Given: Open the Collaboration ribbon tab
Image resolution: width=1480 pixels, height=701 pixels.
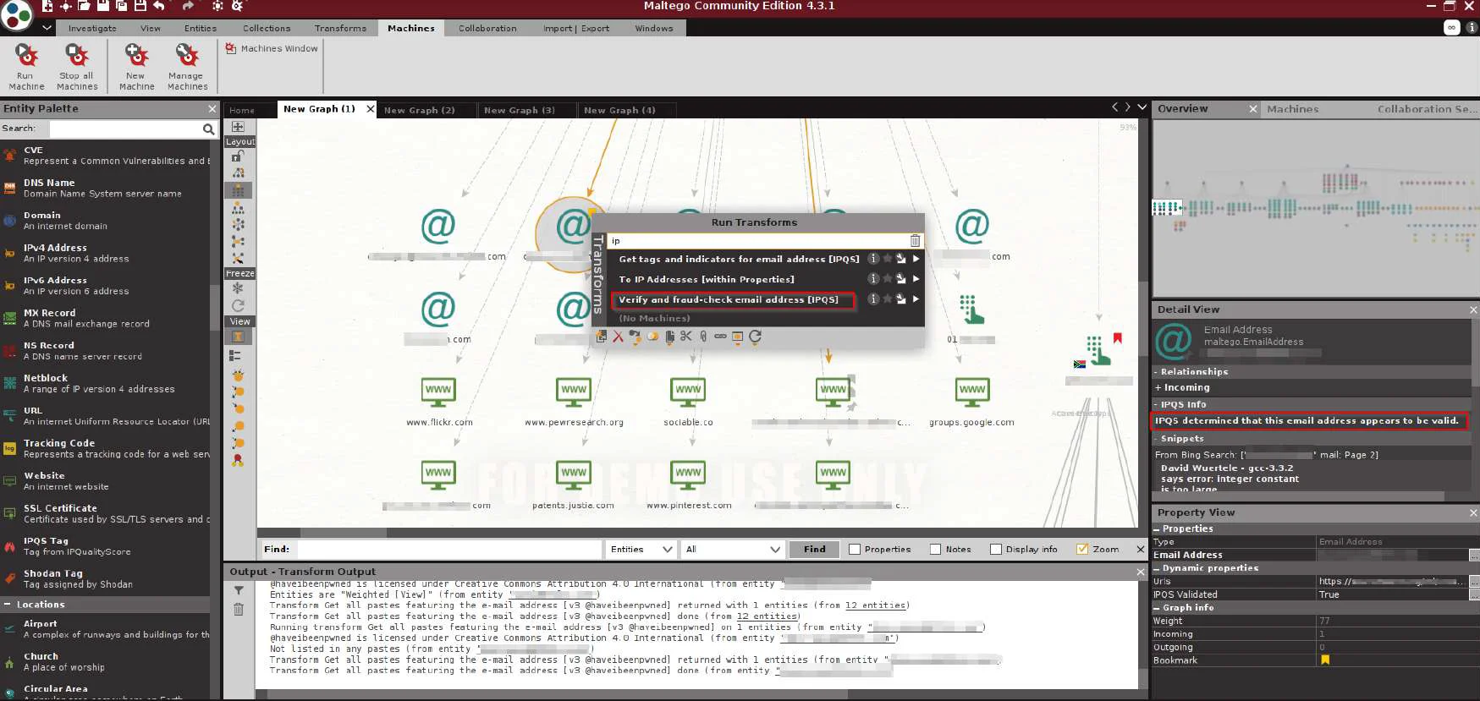Looking at the screenshot, I should [x=487, y=28].
